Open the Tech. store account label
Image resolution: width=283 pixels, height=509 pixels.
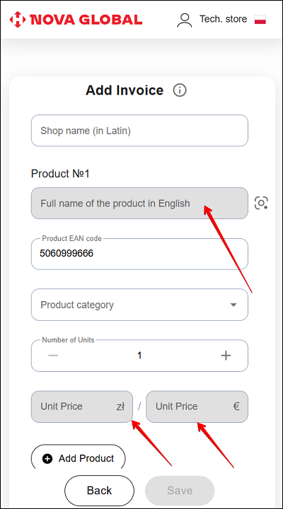pyautogui.click(x=223, y=19)
